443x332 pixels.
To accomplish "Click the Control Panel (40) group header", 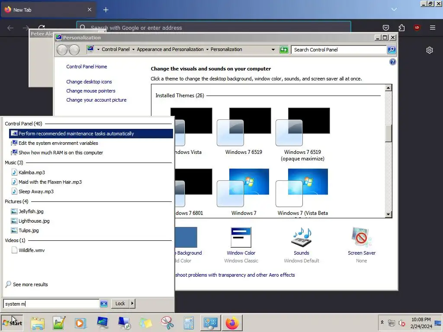I will pyautogui.click(x=23, y=124).
